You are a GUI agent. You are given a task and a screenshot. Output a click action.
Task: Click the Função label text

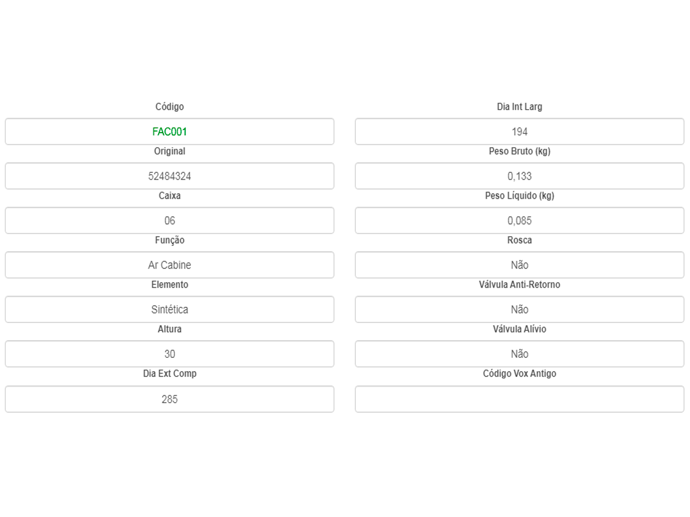tap(170, 240)
